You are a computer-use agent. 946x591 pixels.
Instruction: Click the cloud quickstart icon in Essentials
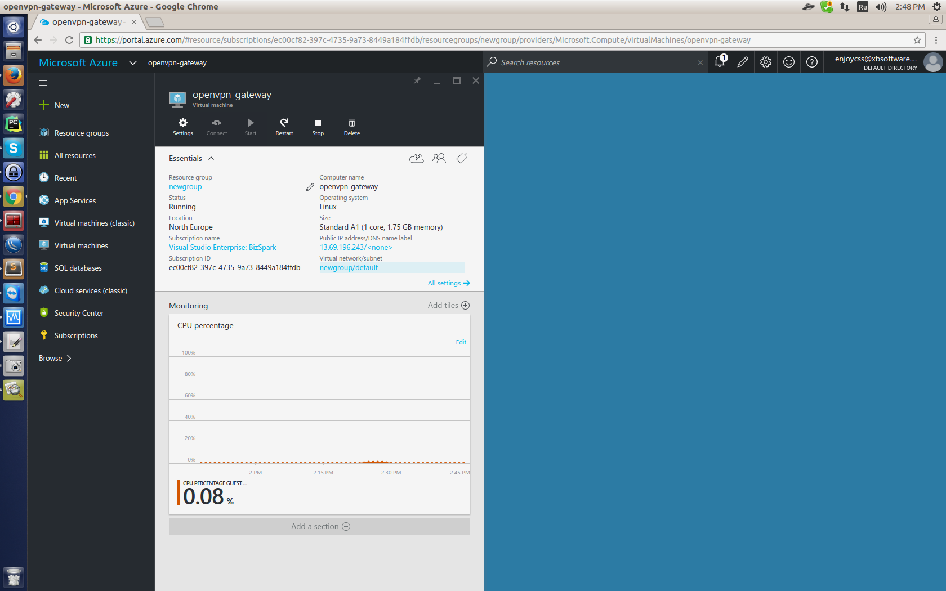click(416, 158)
